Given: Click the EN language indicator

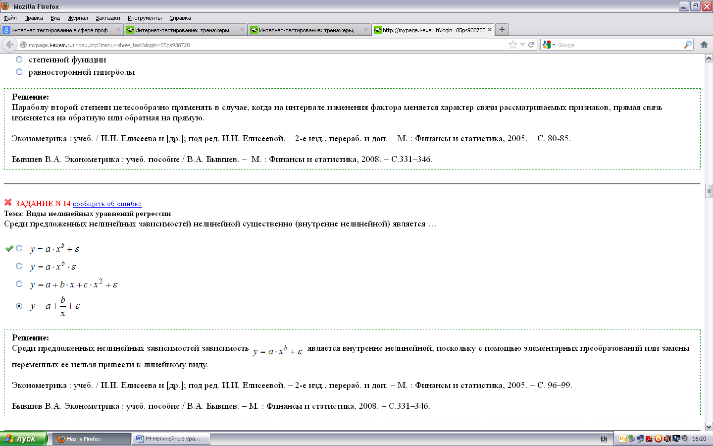Looking at the screenshot, I should (604, 439).
